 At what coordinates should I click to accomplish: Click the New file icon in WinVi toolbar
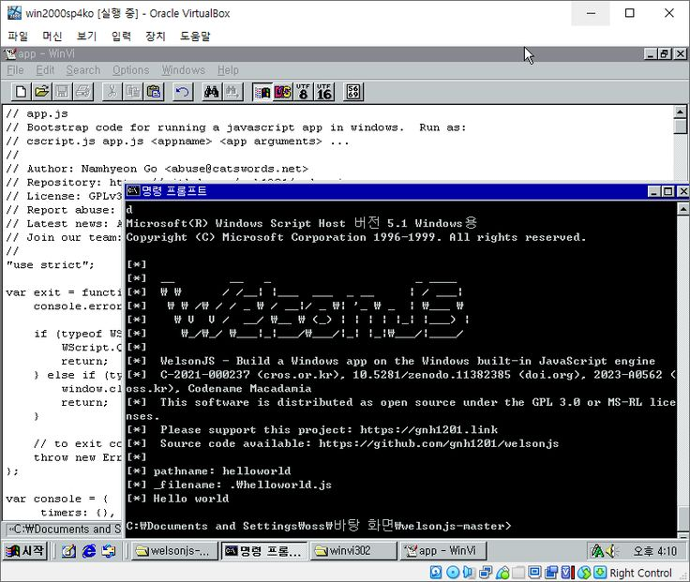(20, 91)
